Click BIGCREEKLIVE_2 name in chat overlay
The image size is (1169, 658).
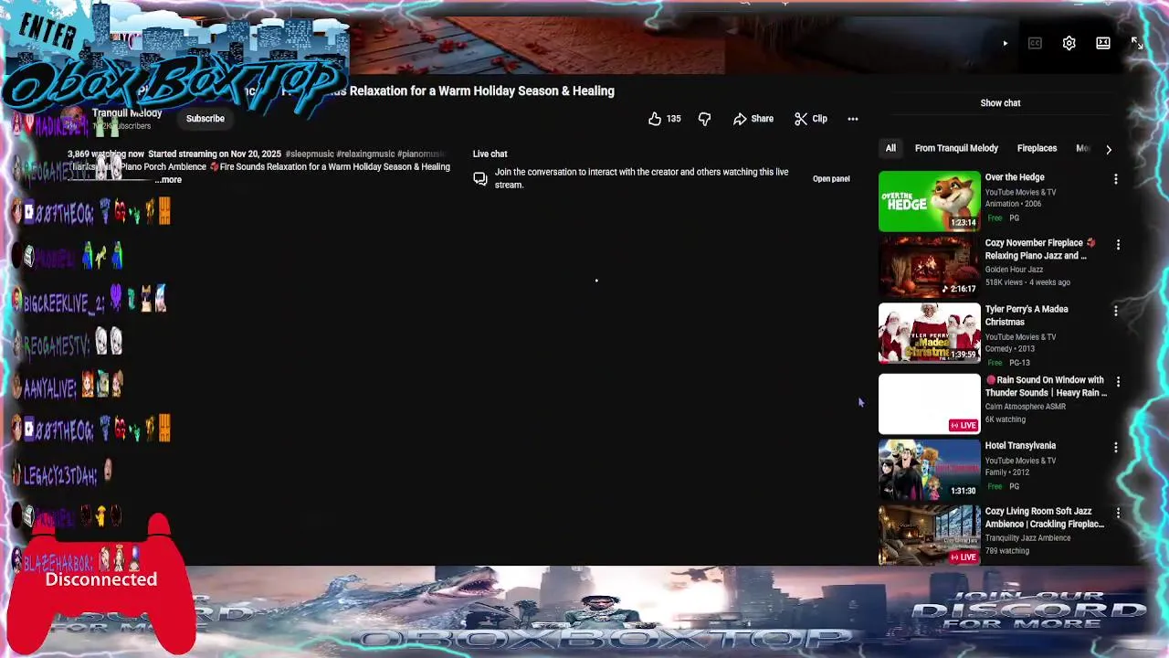64,303
